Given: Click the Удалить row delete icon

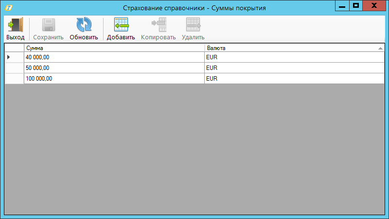Looking at the screenshot, I should pyautogui.click(x=193, y=25).
